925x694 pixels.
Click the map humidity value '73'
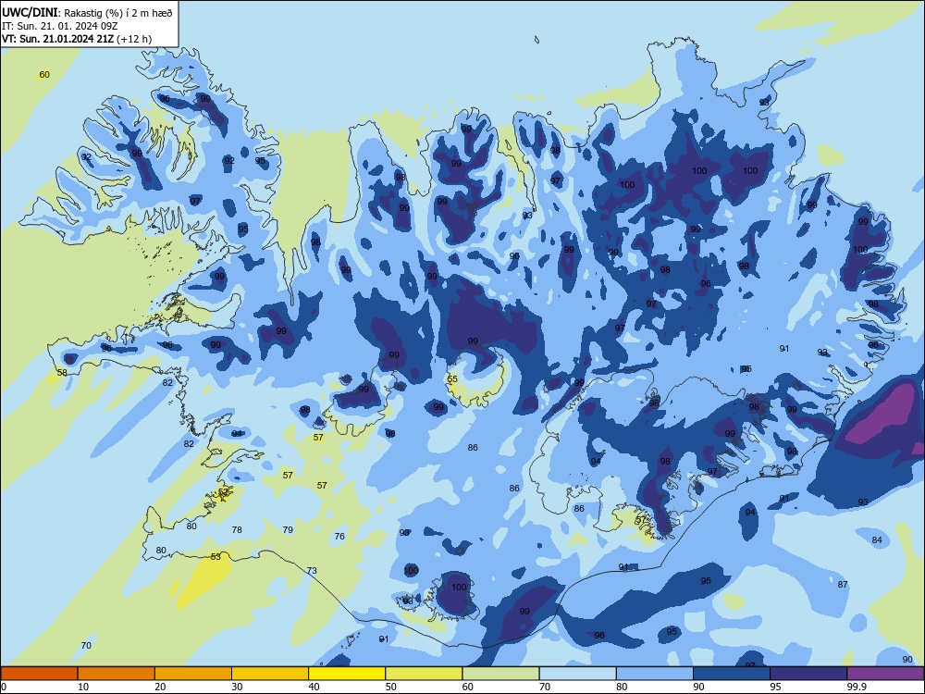pyautogui.click(x=312, y=570)
